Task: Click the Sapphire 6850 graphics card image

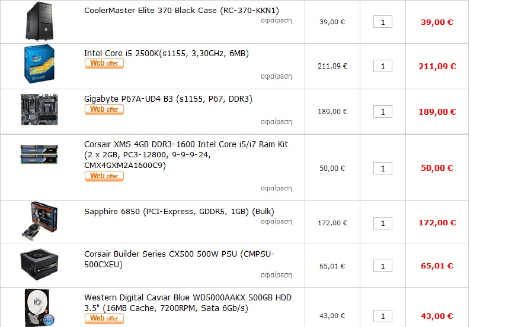Action: (40, 222)
